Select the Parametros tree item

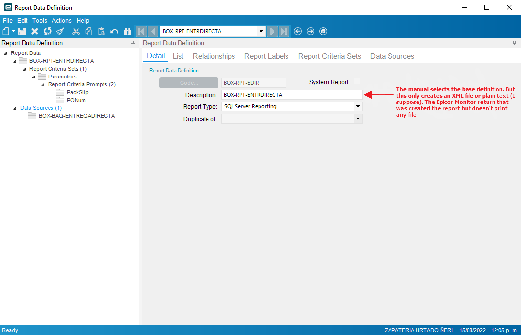62,77
